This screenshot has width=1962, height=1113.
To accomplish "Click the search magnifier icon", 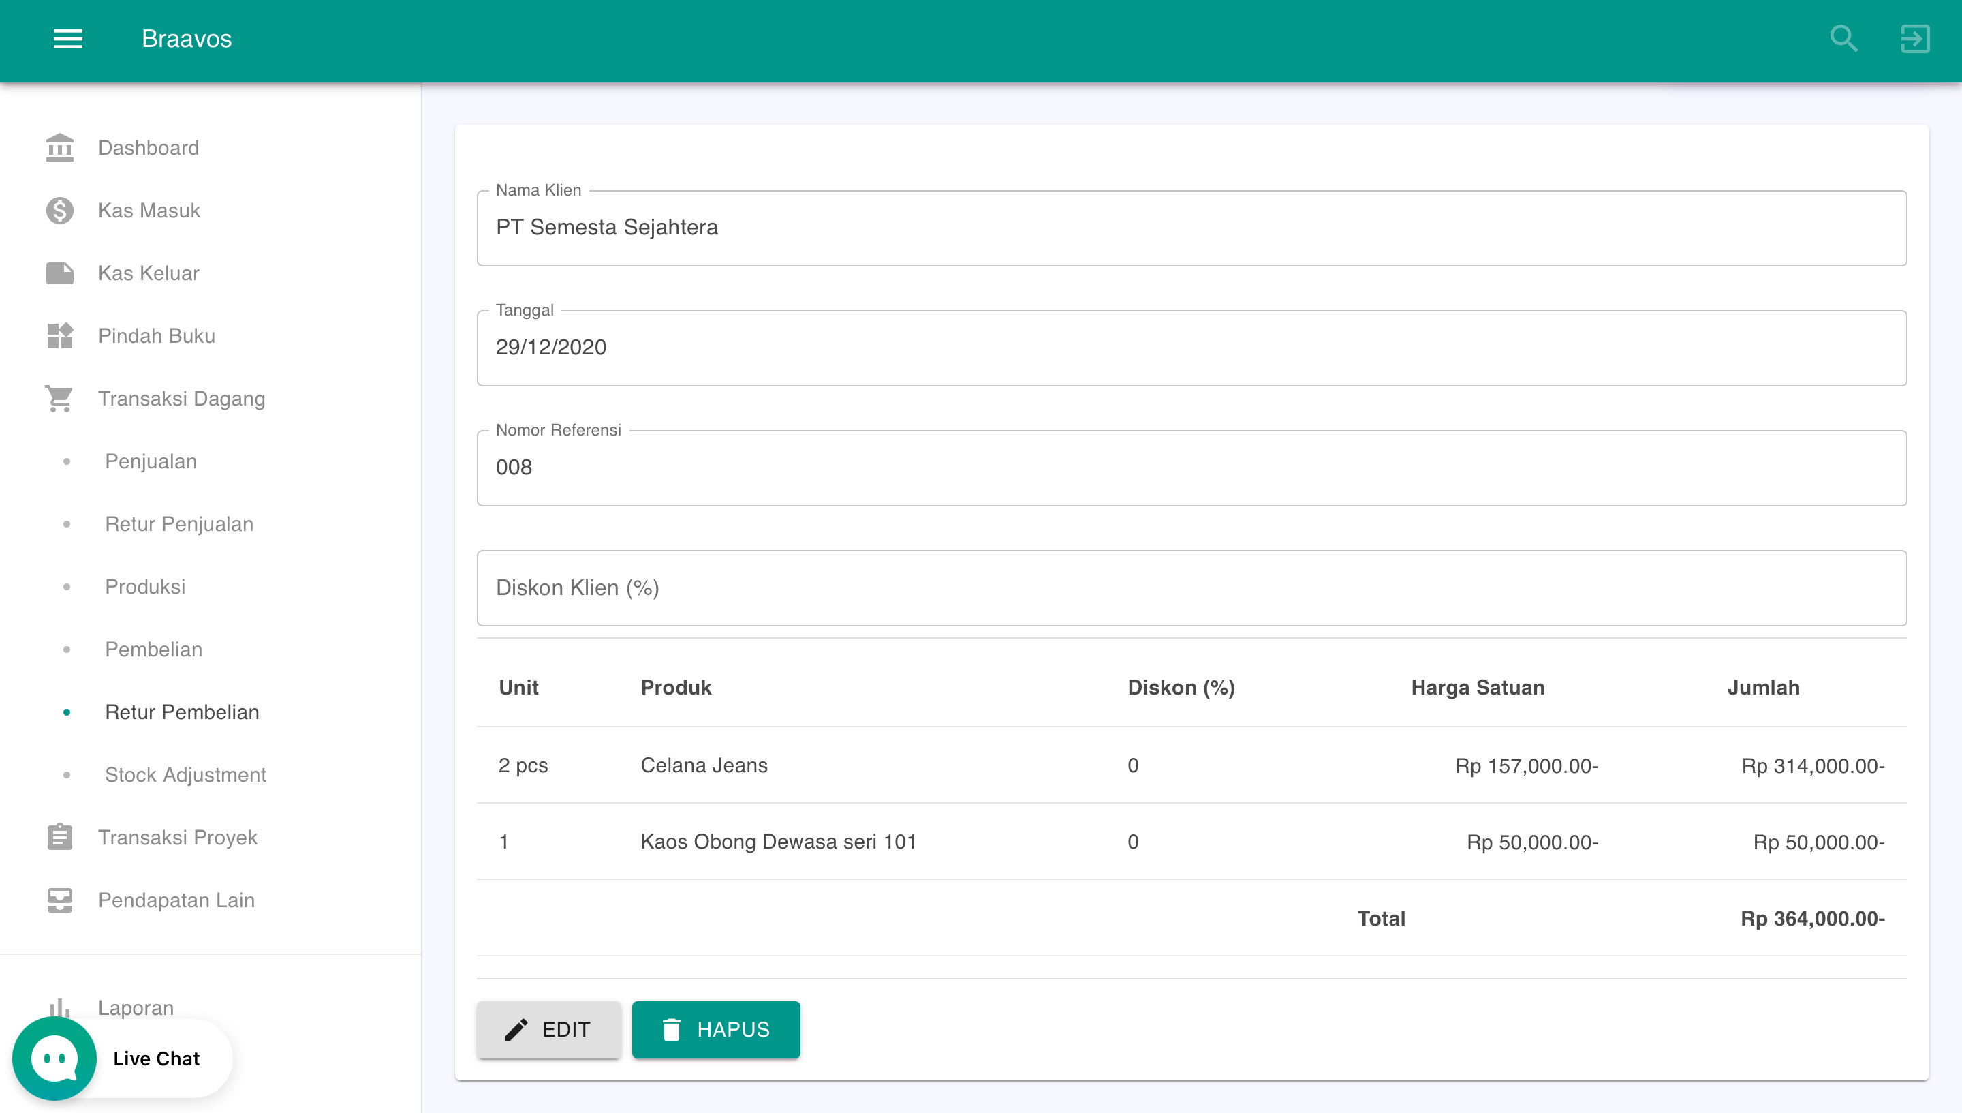I will click(1843, 38).
